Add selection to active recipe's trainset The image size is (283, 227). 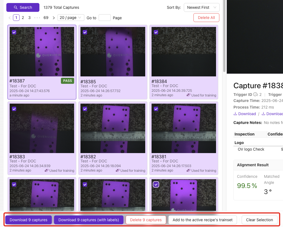pyautogui.click(x=203, y=220)
